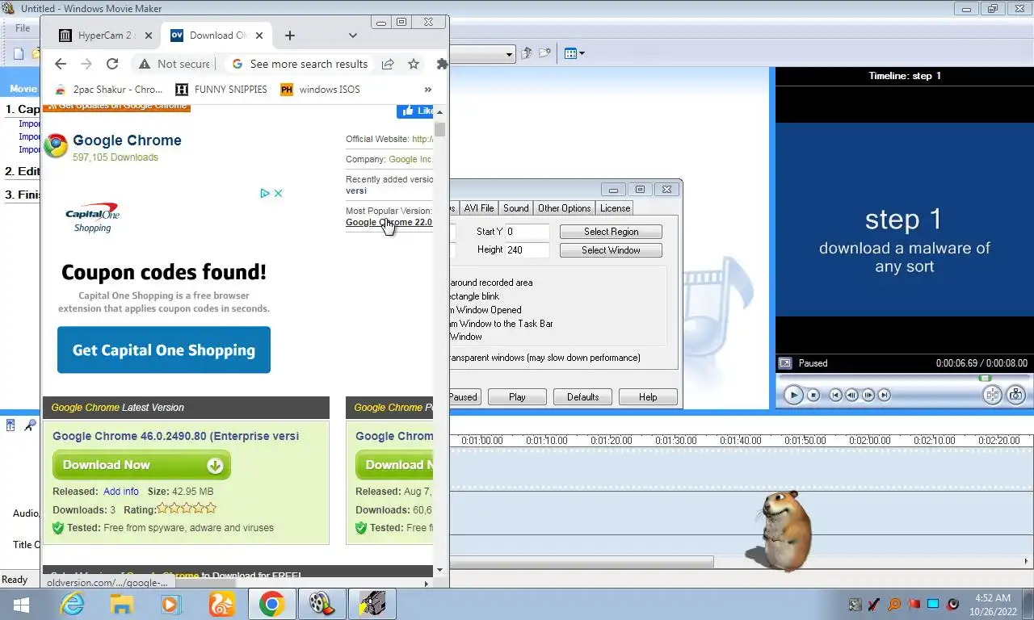
Task: Download Chrome 46.0.2490.80 with Download Now
Action: 141,465
